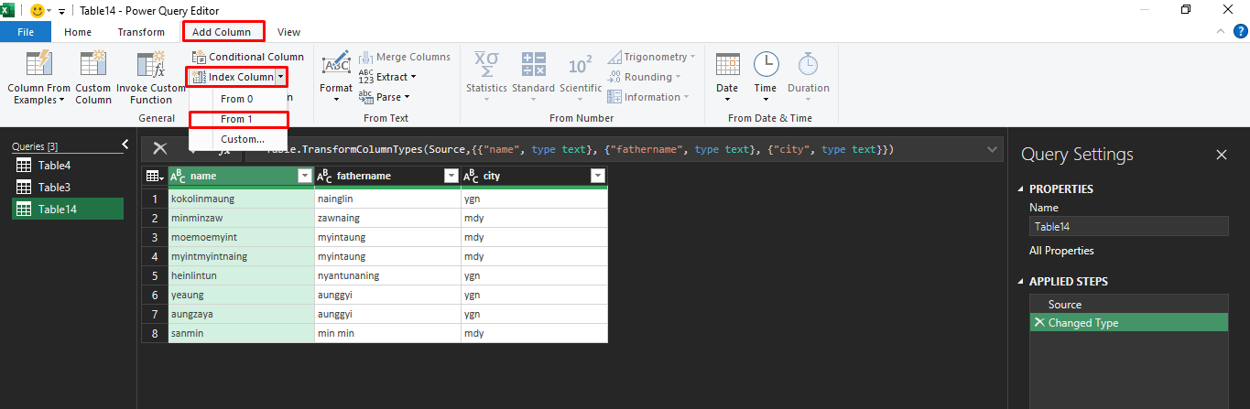Click Invoke Custom Function icon
This screenshot has height=409, width=1250.
click(151, 64)
